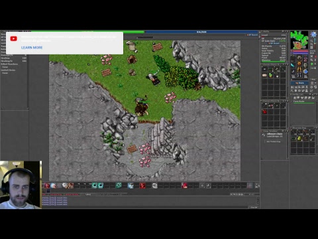The image size is (318, 239).
Task: Select the golden legs equipment slot
Action: pyautogui.click(x=299, y=70)
